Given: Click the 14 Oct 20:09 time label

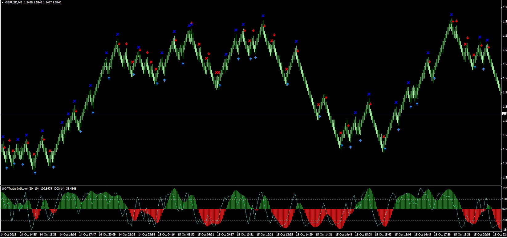Looking at the screenshot, I should [x=107, y=235].
